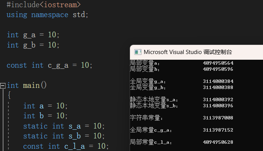This screenshot has height=151, width=263.
Task: Click the address value 3113987152
Action: [218, 130]
